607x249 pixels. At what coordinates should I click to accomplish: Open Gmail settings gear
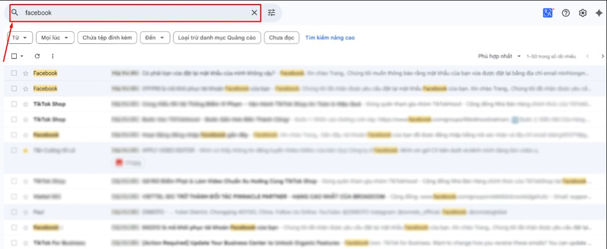tap(583, 13)
